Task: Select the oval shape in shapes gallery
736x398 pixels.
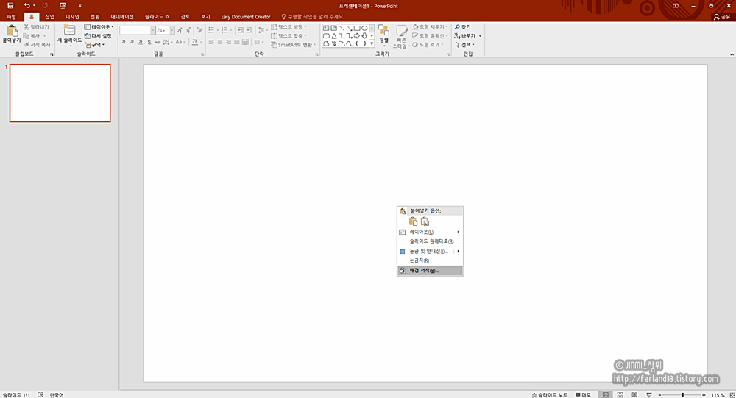Action: (364, 28)
